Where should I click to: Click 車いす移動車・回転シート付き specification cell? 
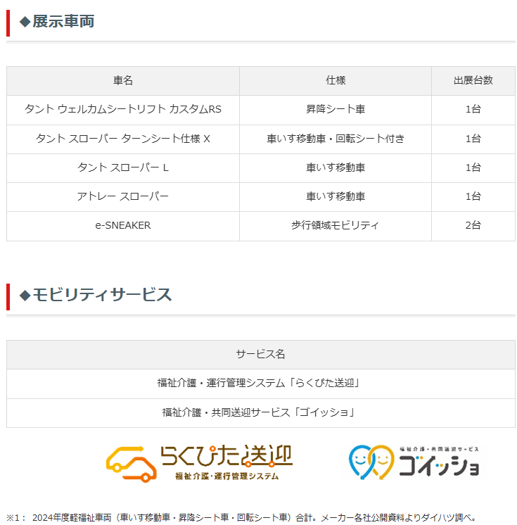tap(336, 139)
